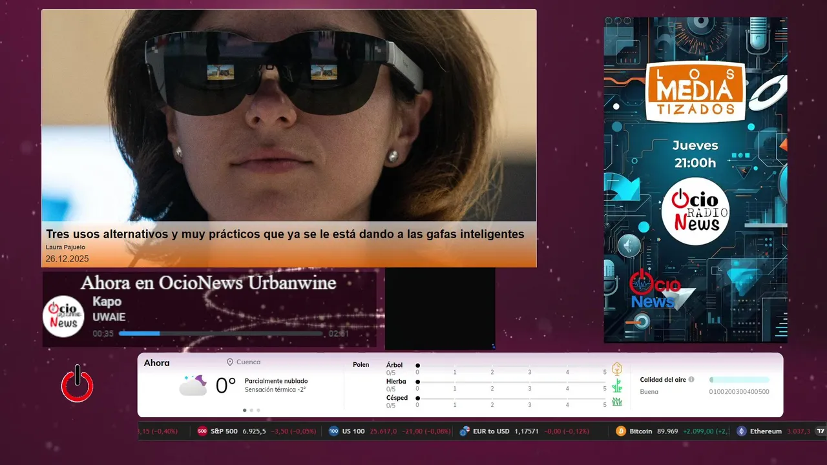Image resolution: width=827 pixels, height=465 pixels.
Task: Click the grass (Hierba) pollen plant icon
Action: point(617,386)
